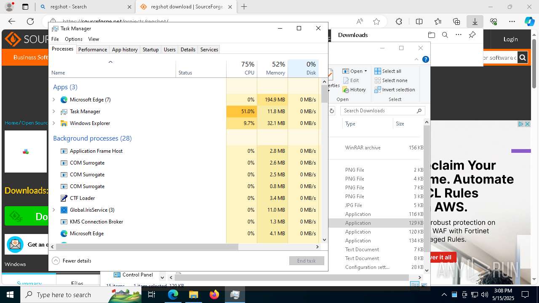Image resolution: width=539 pixels, height=303 pixels.
Task: Open Explorer help question mark icon
Action: point(426,59)
